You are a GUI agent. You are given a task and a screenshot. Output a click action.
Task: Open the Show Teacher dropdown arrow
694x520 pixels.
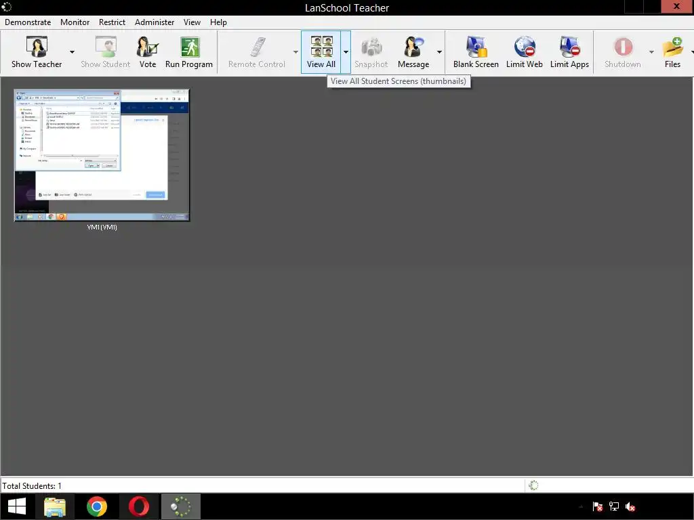(72, 52)
